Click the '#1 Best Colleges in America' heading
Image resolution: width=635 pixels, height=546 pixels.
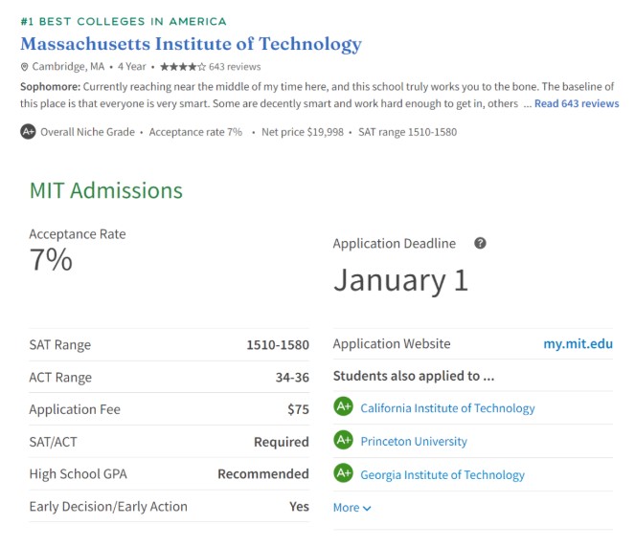click(x=124, y=21)
